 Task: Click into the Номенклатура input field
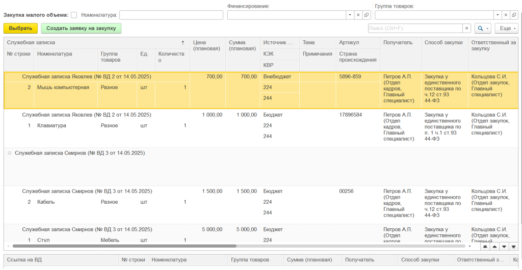pyautogui.click(x=171, y=15)
